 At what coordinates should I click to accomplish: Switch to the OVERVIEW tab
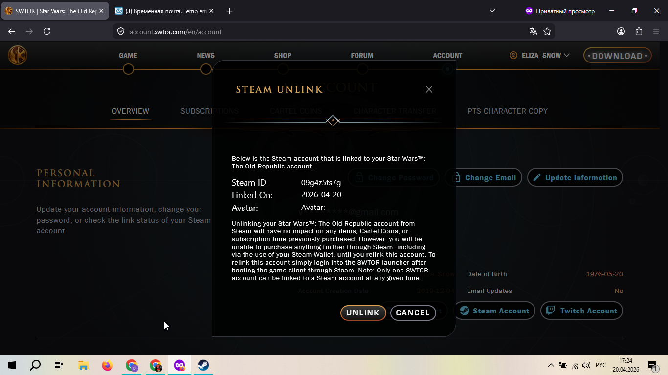pos(131,111)
